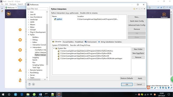Click the back navigation arrow in Preferences header
173x97 pixels.
[134, 9]
